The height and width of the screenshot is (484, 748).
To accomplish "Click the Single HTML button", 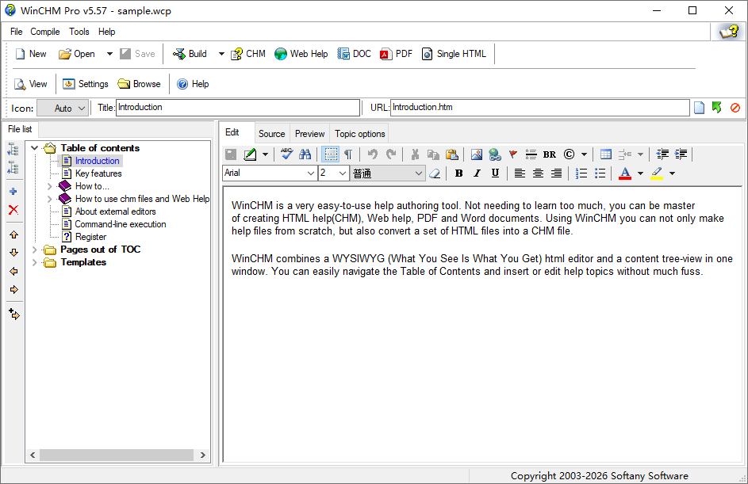I will pos(454,54).
